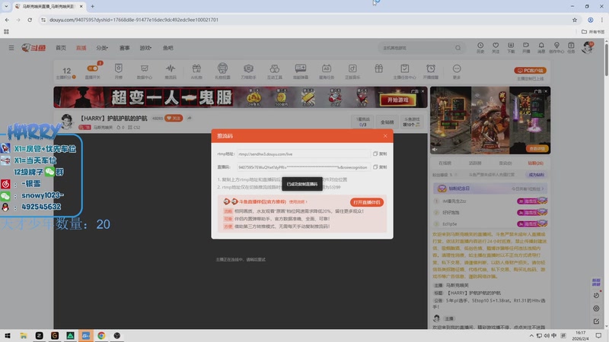The image size is (609, 342).
Task: Open the 消息 bell icon in the header
Action: coord(541,46)
